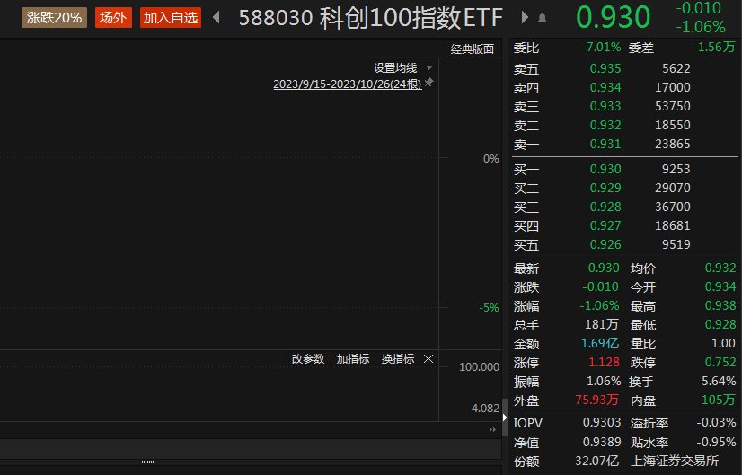Click the 贴水率 value -0.95%

(x=716, y=443)
